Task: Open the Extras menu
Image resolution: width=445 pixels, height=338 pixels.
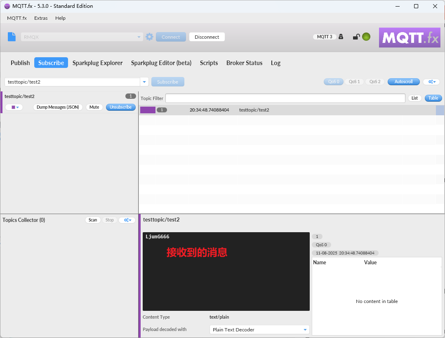Action: 41,18
